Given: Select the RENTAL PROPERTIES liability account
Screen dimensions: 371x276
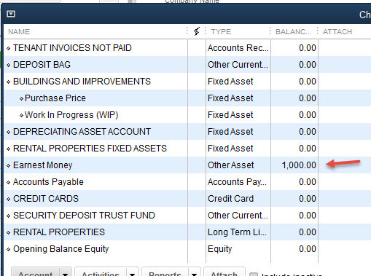Looking at the screenshot, I should [59, 232].
